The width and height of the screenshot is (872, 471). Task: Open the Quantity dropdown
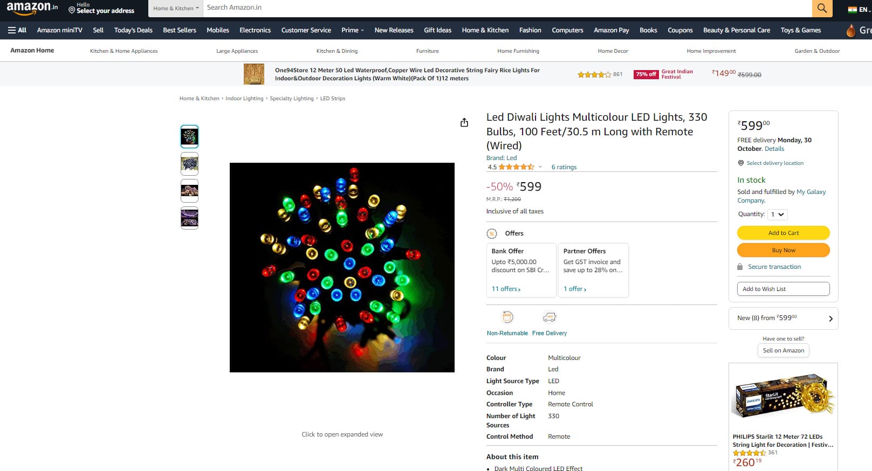(x=778, y=214)
